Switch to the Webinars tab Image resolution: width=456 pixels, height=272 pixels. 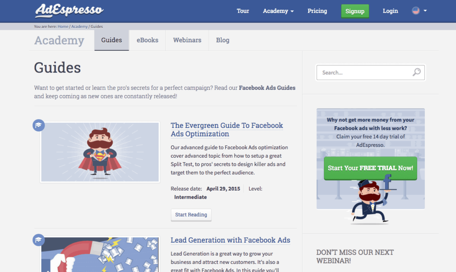coord(187,40)
